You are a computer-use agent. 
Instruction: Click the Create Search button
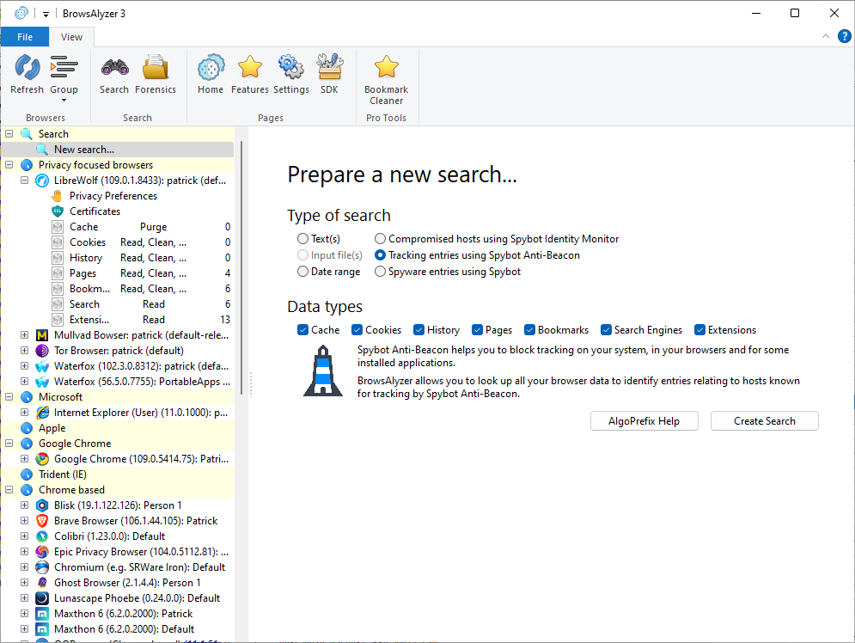coord(765,421)
